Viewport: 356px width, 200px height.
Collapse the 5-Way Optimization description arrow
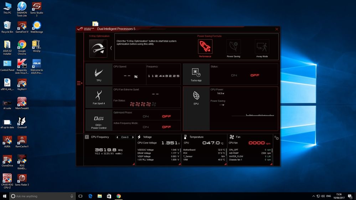tap(111, 48)
